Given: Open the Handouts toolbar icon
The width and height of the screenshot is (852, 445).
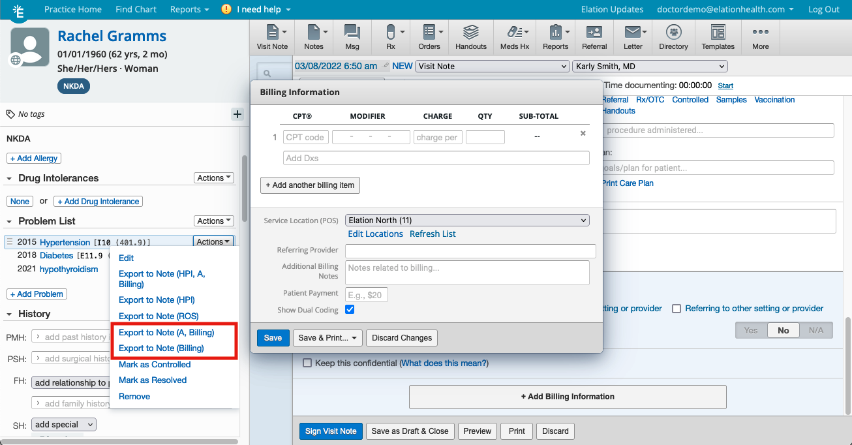Looking at the screenshot, I should (470, 37).
